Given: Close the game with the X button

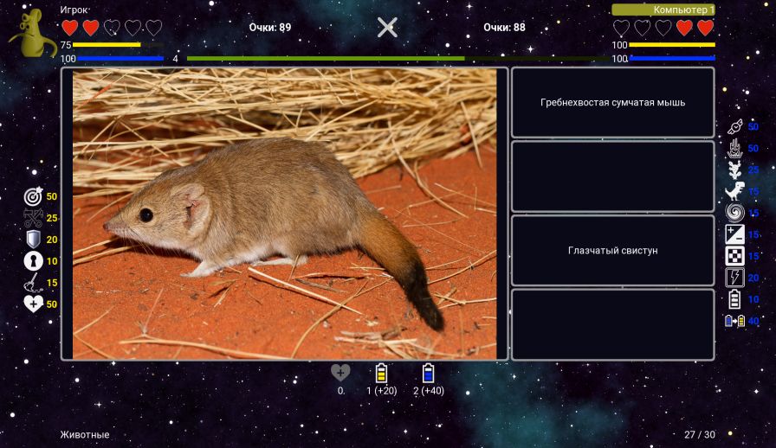Looking at the screenshot, I should (387, 28).
